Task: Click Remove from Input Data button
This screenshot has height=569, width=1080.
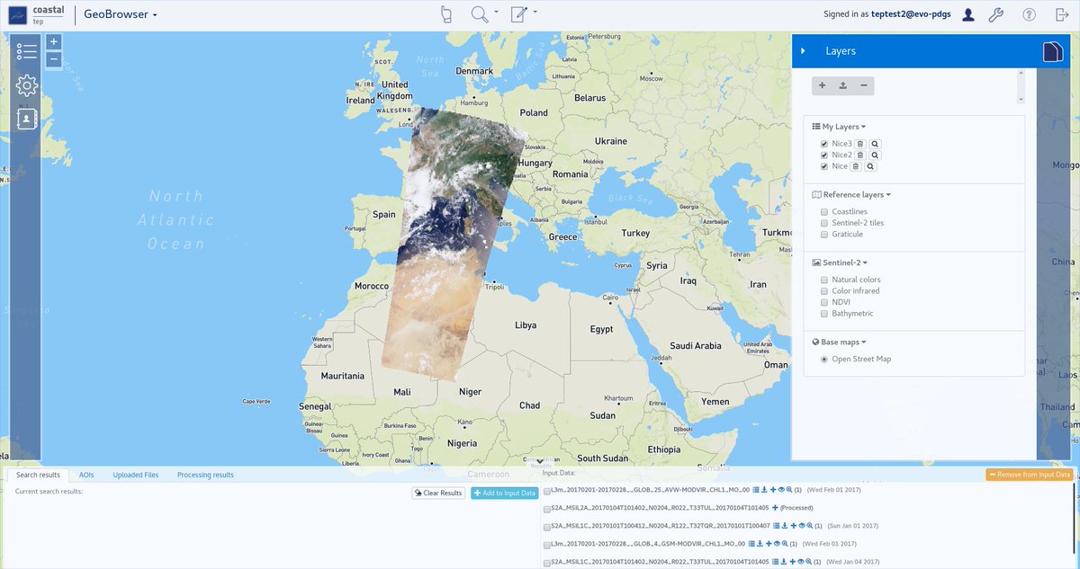Action: (x=1030, y=474)
